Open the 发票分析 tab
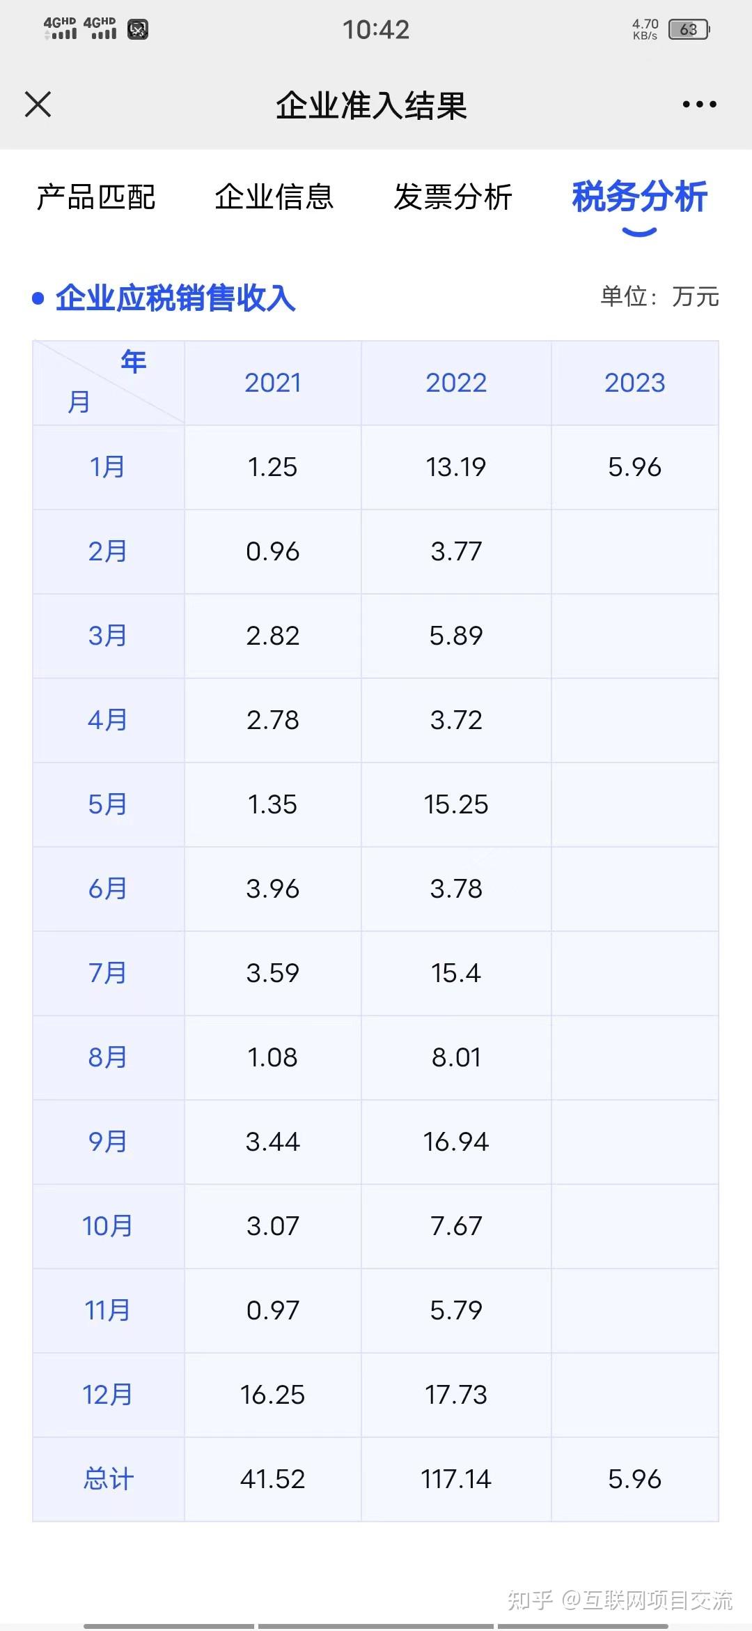 tap(453, 197)
